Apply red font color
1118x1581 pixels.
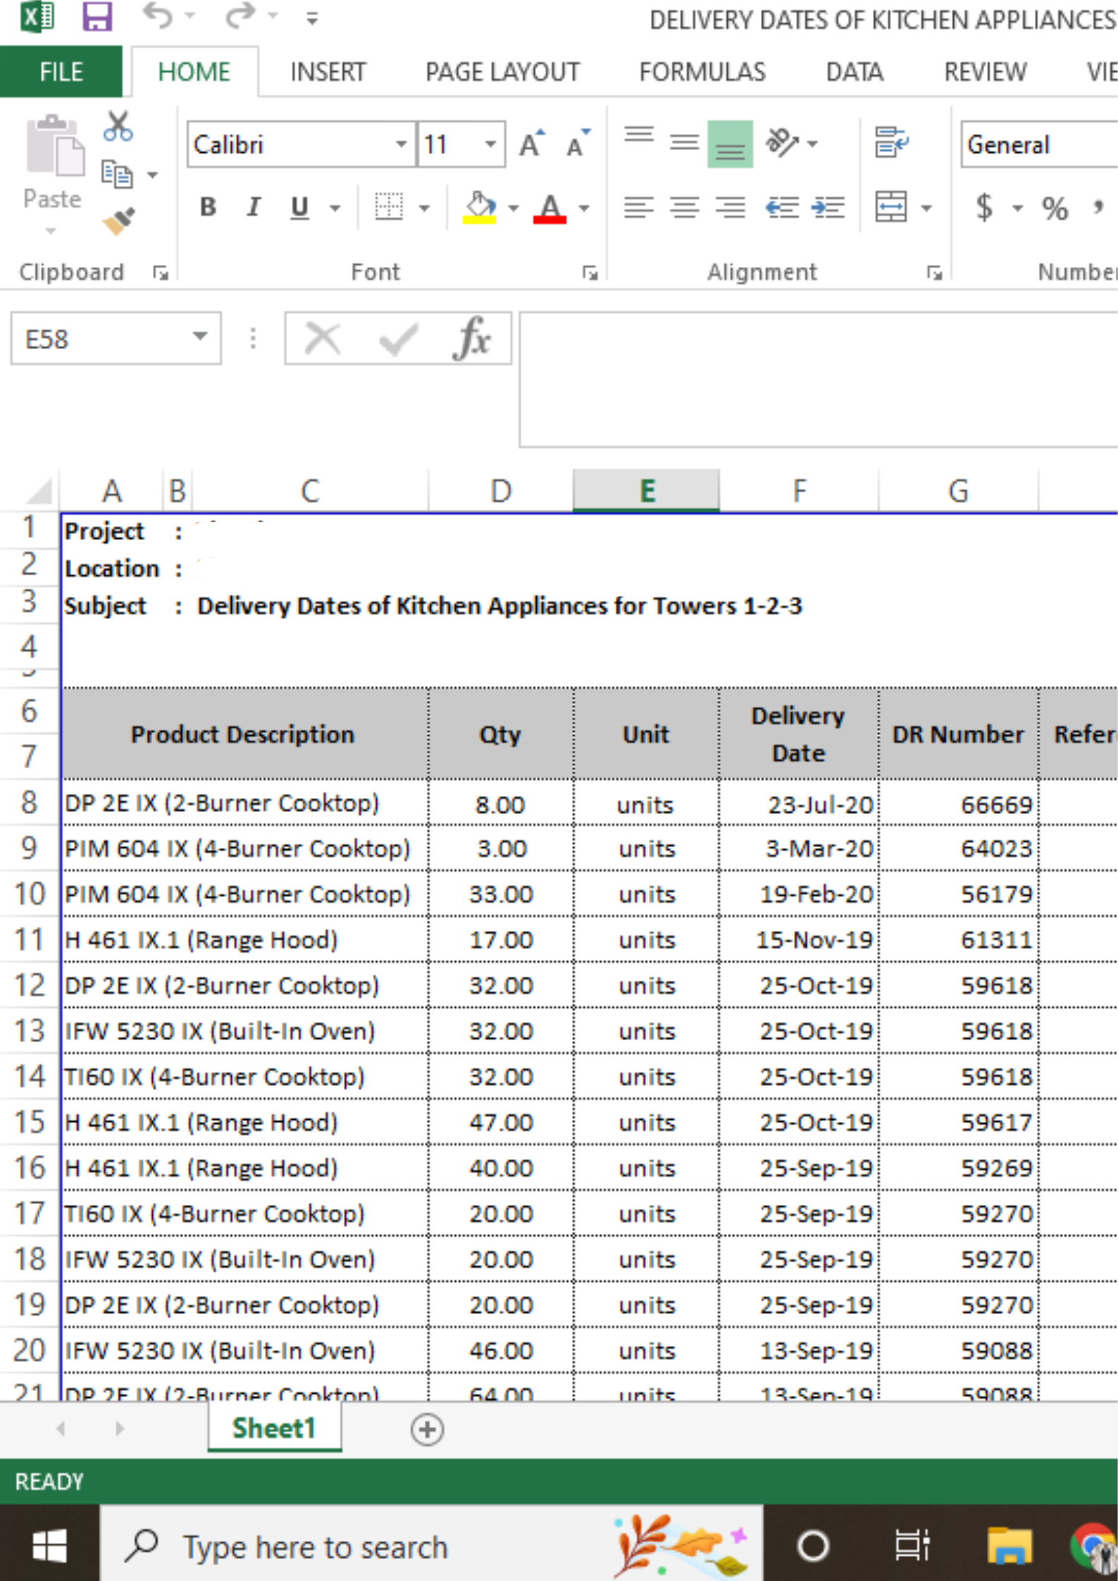(549, 208)
